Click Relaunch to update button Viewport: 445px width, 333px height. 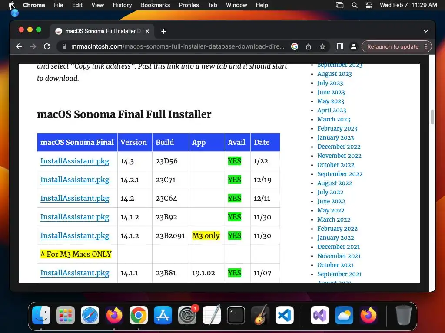pyautogui.click(x=393, y=46)
